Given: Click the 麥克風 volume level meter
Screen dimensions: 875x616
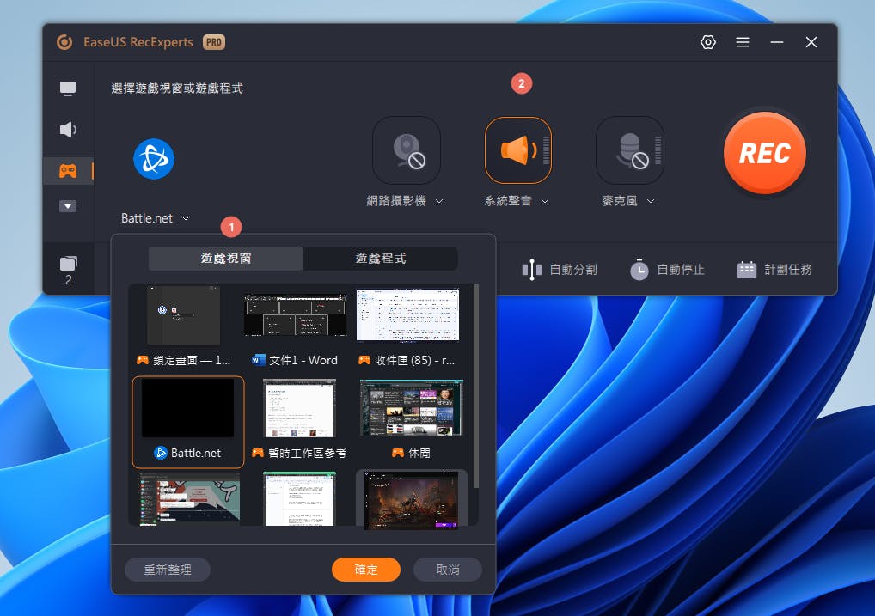Looking at the screenshot, I should 658,150.
